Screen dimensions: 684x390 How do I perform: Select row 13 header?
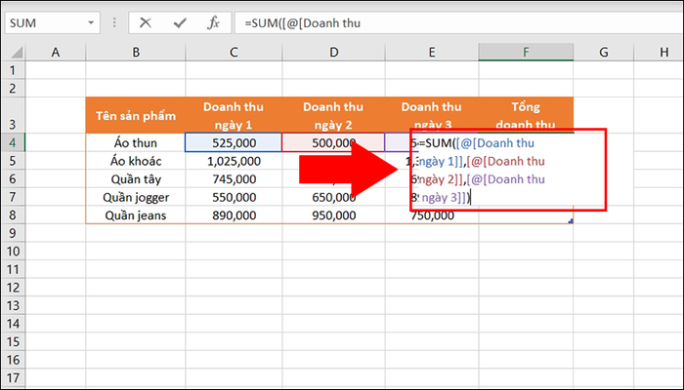coord(13,306)
